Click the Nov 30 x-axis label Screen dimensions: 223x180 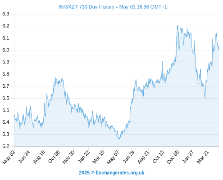pyautogui.click(x=68, y=157)
